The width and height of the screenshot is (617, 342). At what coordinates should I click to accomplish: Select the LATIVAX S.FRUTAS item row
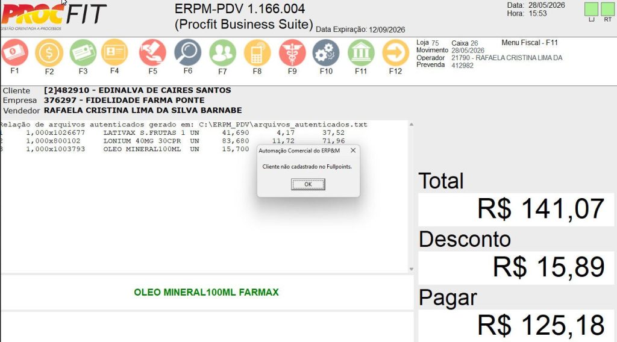(173, 133)
